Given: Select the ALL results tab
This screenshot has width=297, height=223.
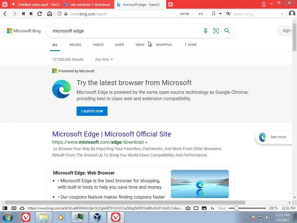Looking at the screenshot, I should click(x=55, y=45).
